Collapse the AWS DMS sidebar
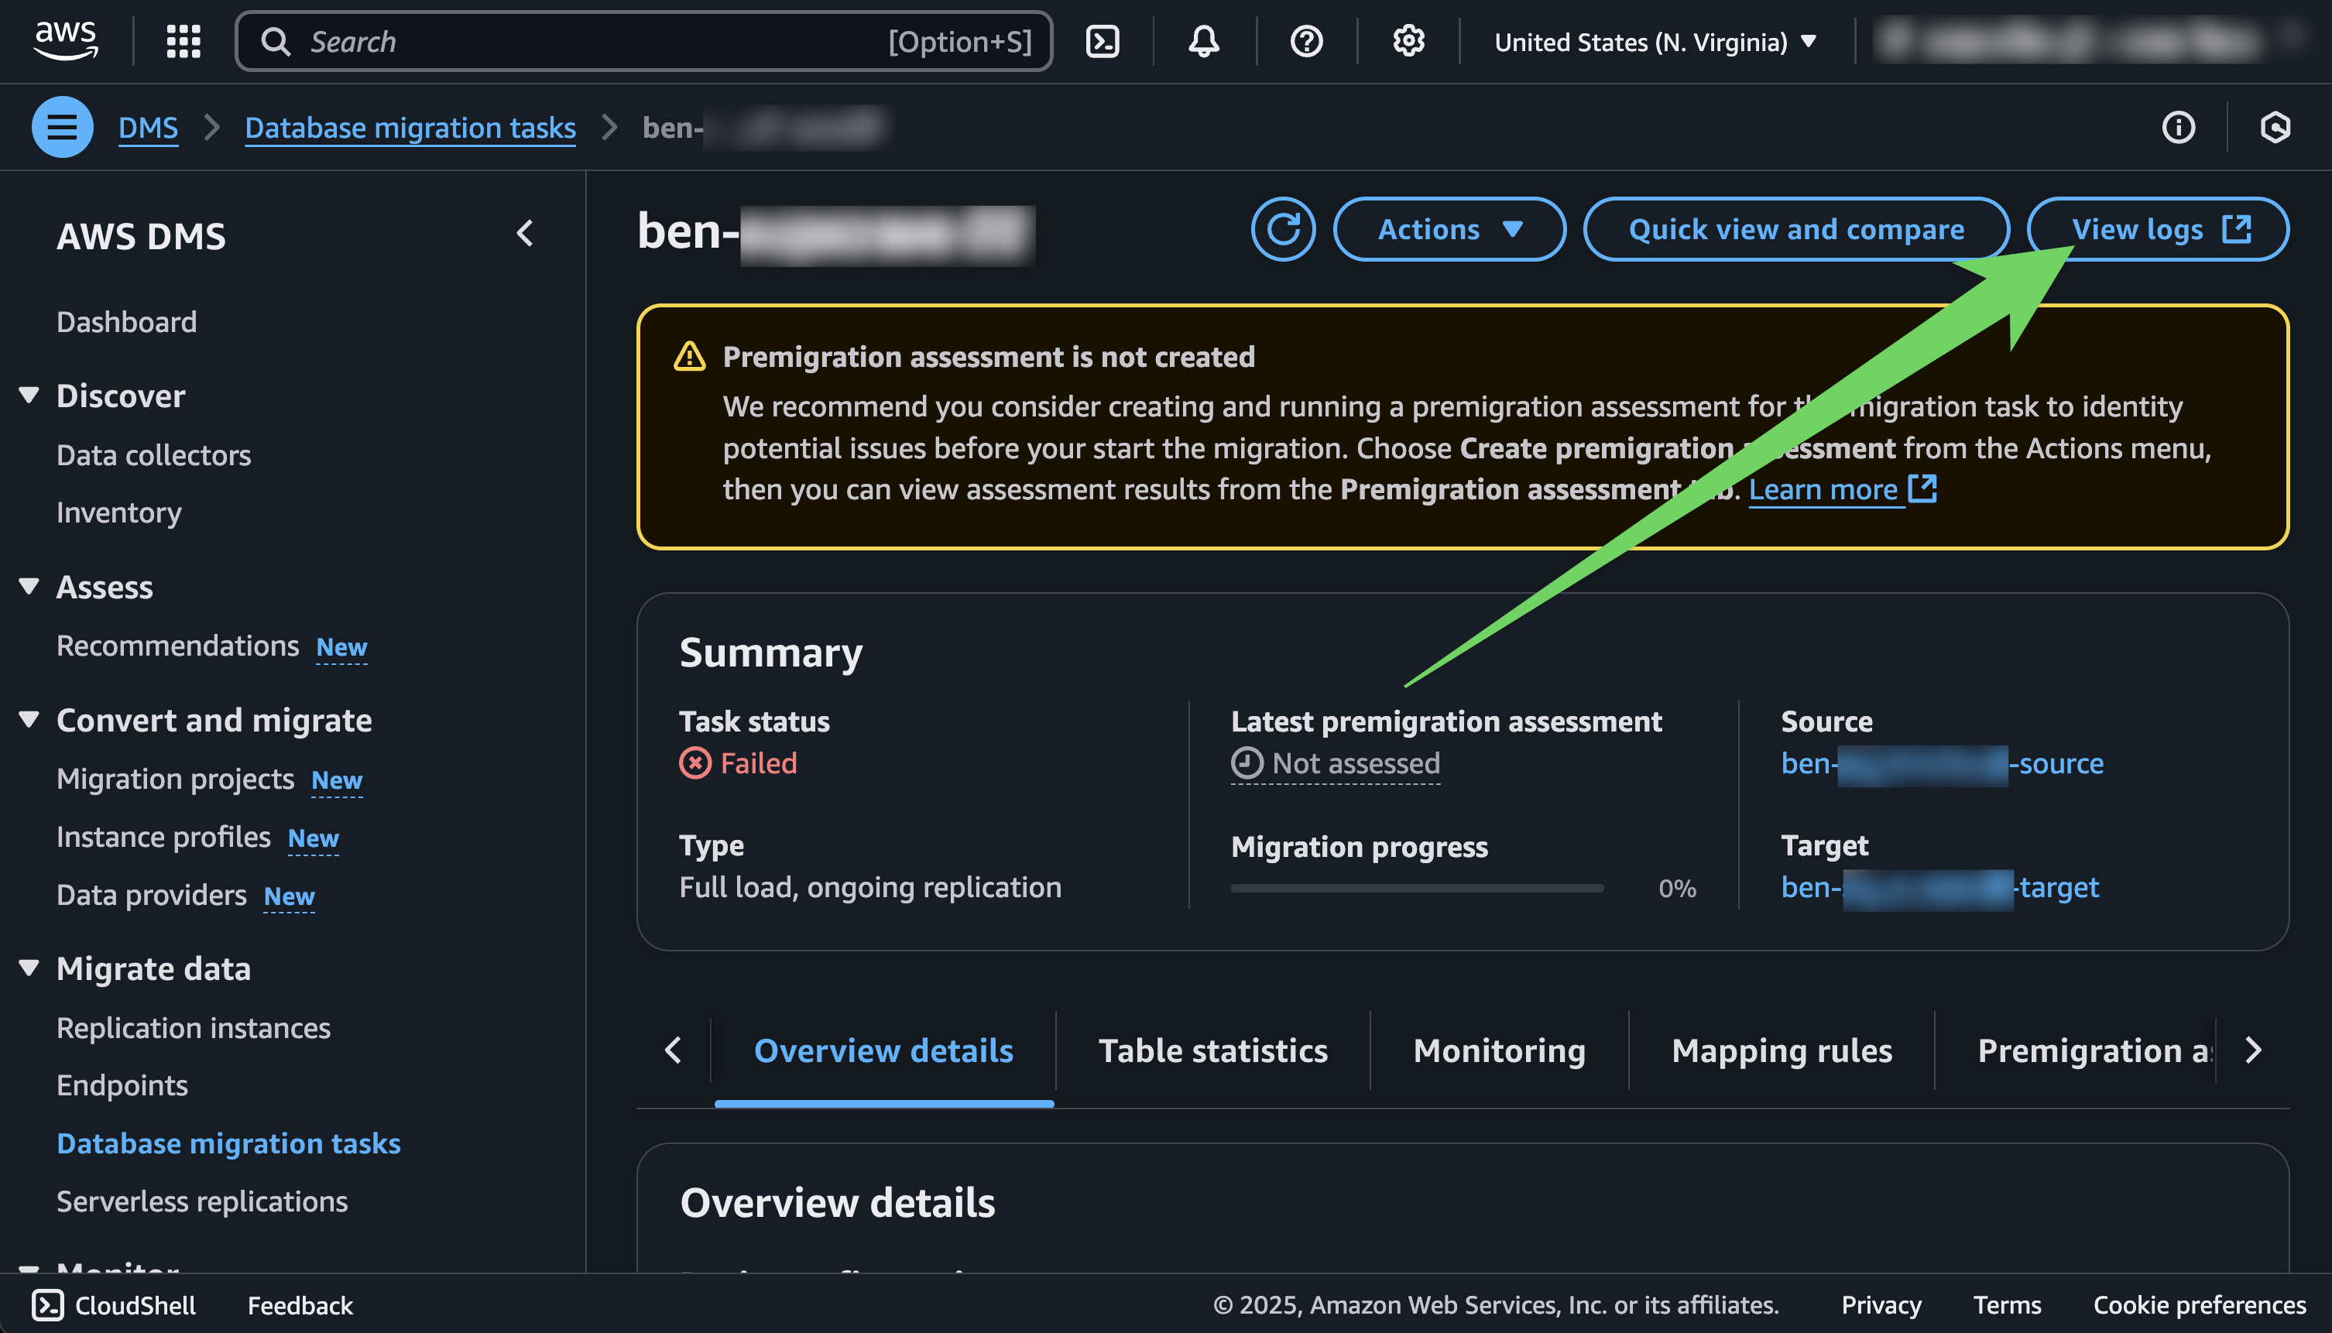The height and width of the screenshot is (1333, 2332). [525, 235]
